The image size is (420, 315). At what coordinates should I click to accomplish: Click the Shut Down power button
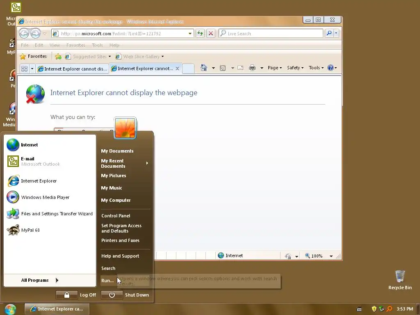pos(112,295)
